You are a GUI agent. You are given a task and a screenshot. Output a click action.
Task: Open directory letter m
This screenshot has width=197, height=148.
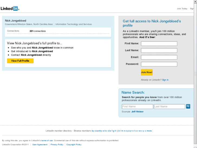pos(122,131)
